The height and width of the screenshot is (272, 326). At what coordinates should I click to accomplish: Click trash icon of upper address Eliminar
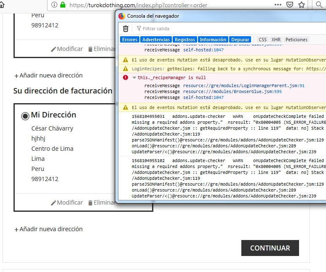[90, 49]
